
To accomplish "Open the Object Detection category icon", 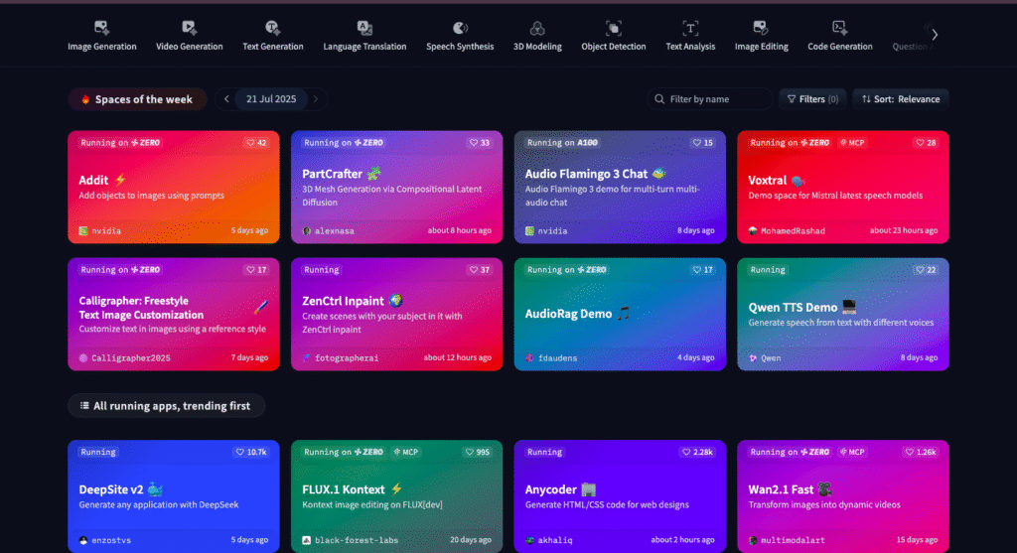I will coord(614,28).
